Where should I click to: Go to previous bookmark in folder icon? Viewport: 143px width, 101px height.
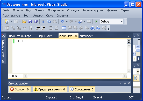click(81, 28)
